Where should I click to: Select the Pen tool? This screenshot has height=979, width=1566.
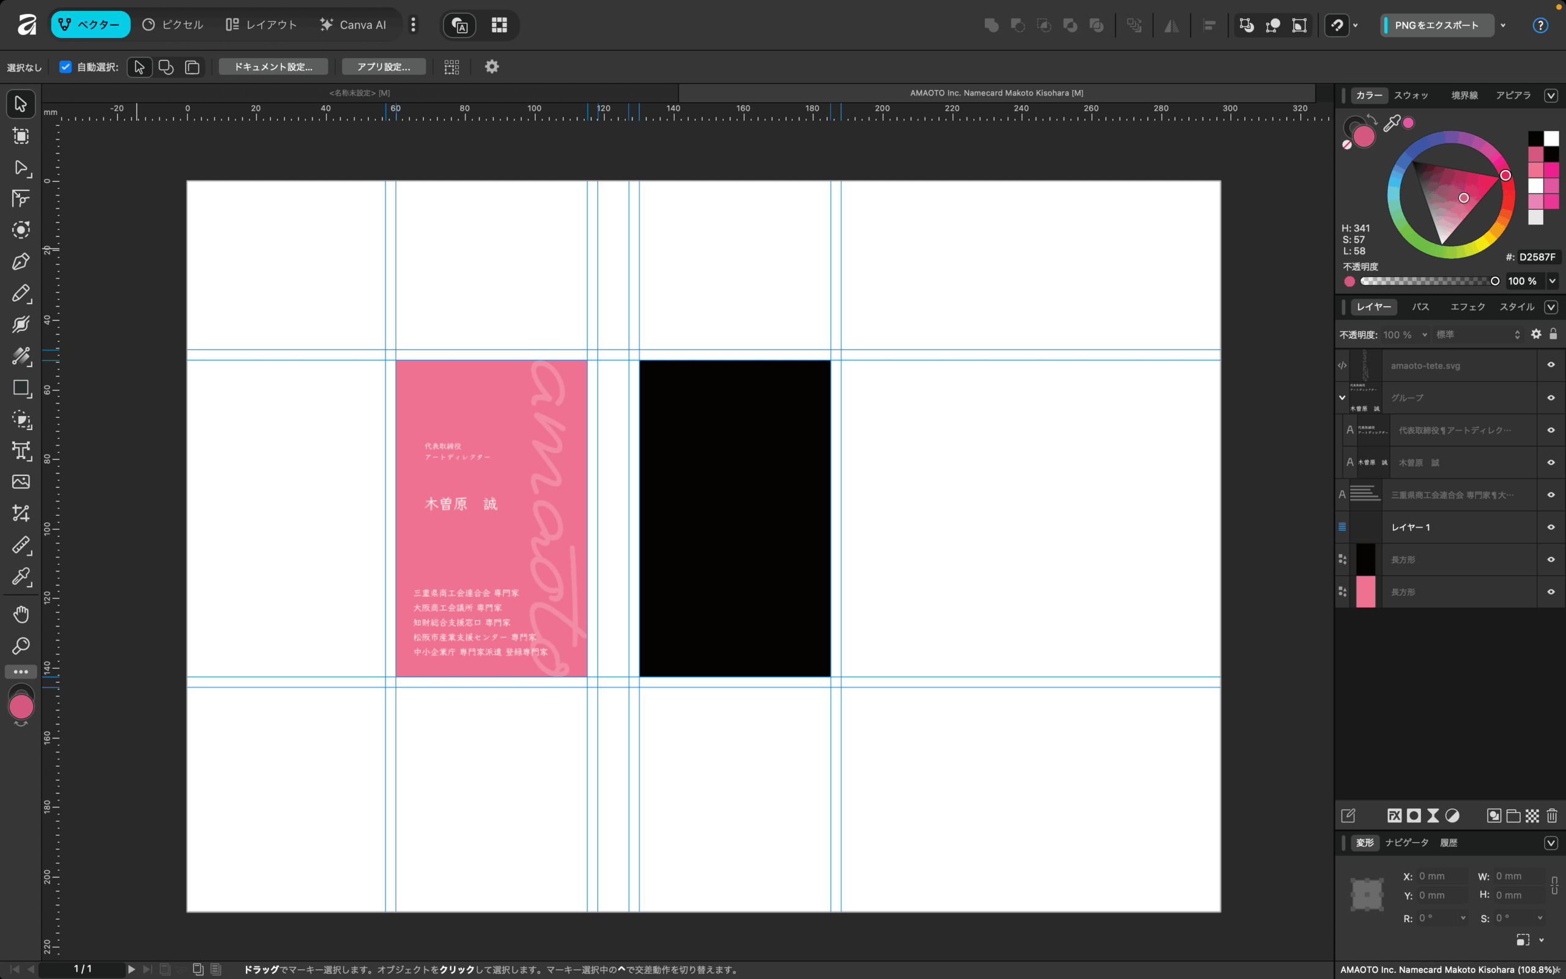[21, 262]
